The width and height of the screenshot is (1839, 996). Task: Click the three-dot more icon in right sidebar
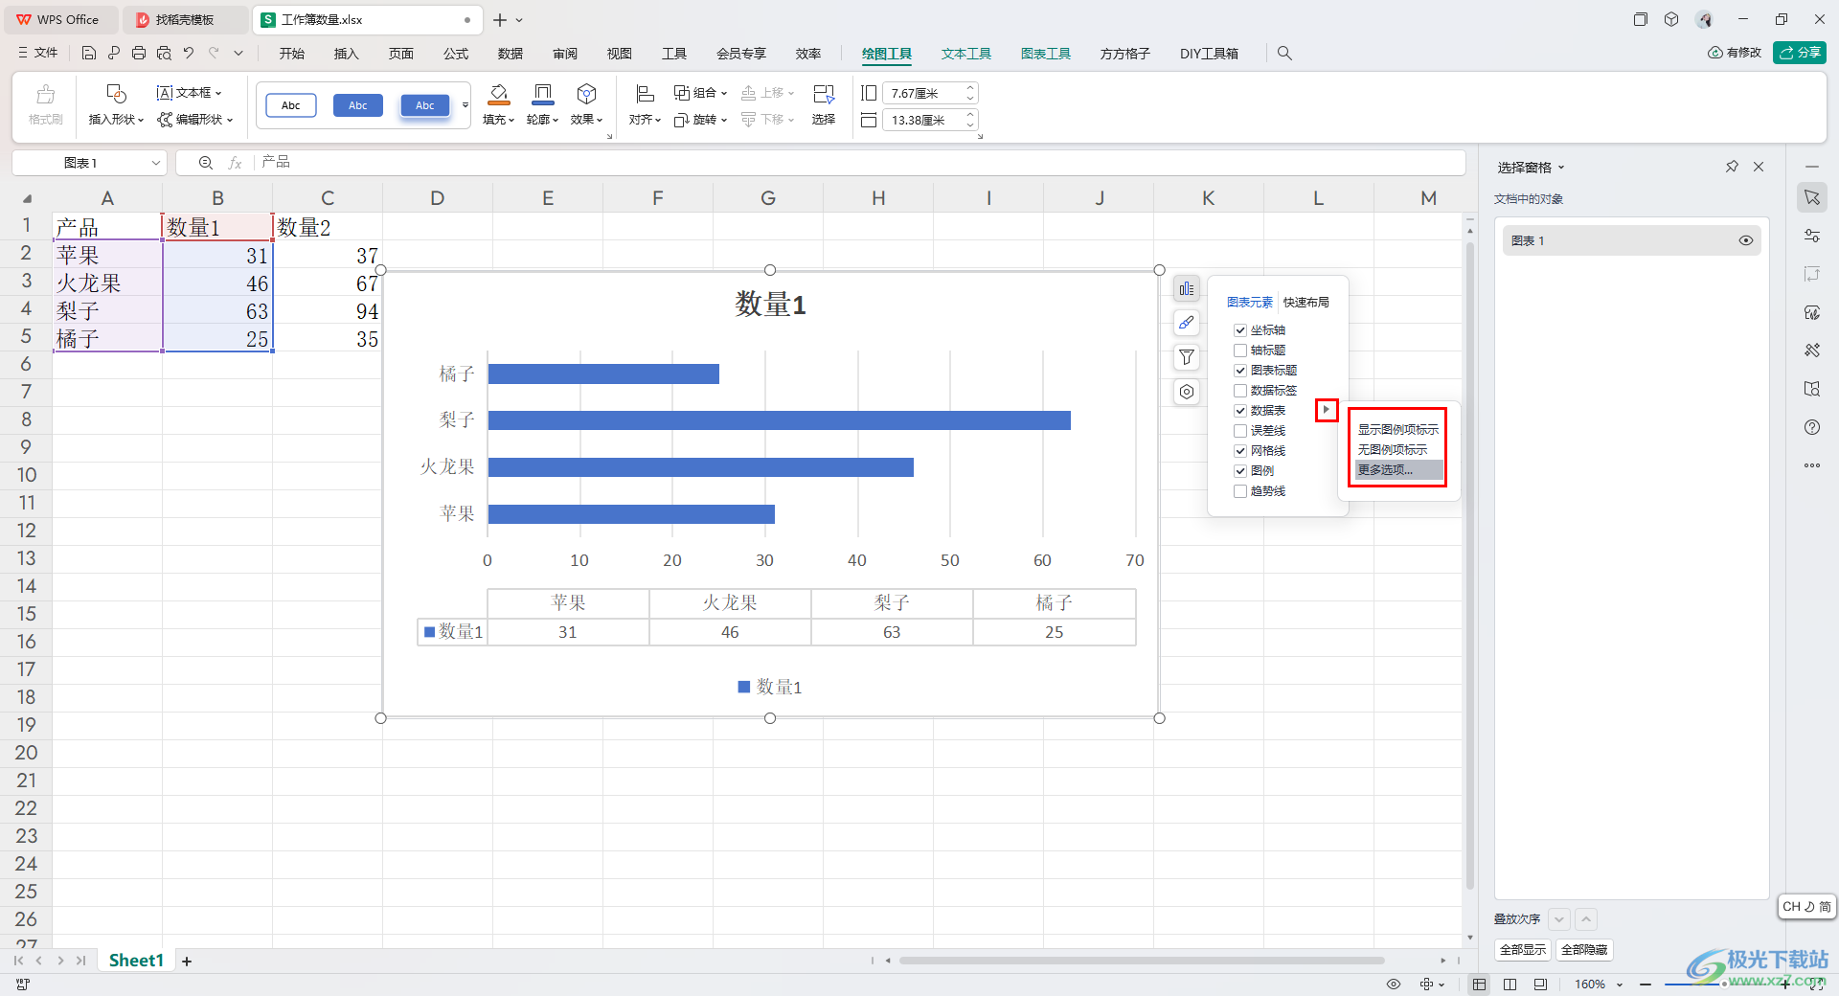(1812, 465)
